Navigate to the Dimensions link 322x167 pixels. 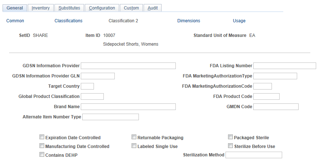coord(189,21)
